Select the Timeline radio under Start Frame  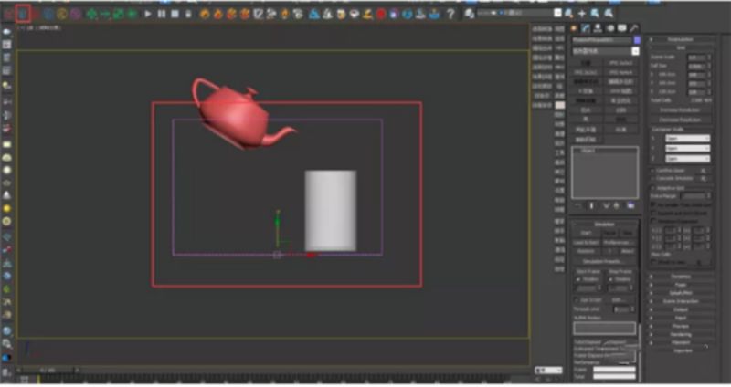point(578,279)
